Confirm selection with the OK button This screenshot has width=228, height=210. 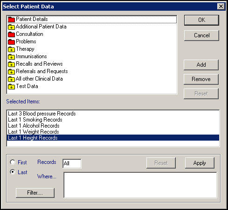click(201, 20)
